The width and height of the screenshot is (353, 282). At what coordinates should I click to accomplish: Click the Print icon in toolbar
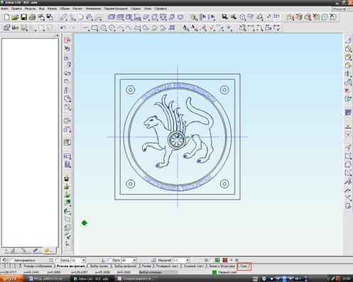click(33, 17)
